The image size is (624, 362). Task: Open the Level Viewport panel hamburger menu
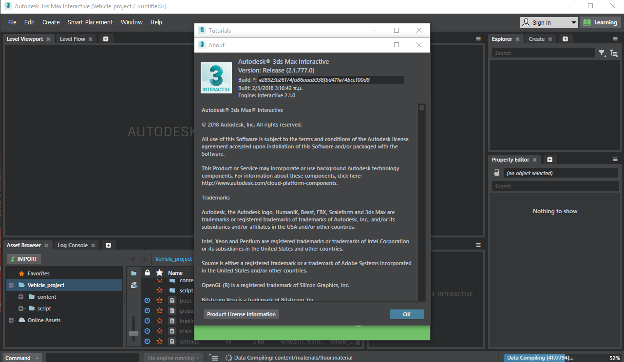click(478, 39)
